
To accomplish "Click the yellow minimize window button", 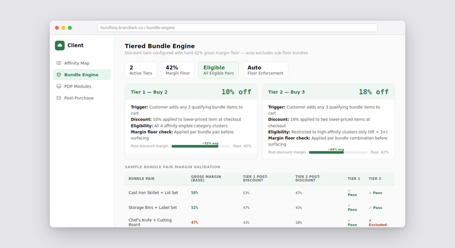I will point(63,28).
